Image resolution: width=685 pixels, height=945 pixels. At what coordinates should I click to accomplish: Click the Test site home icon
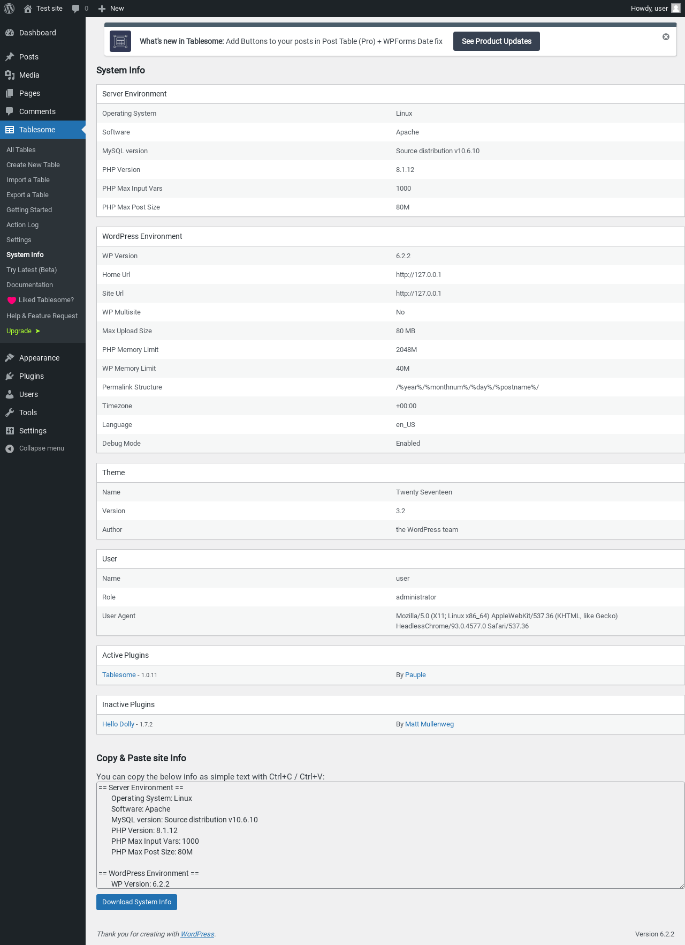[x=28, y=9]
